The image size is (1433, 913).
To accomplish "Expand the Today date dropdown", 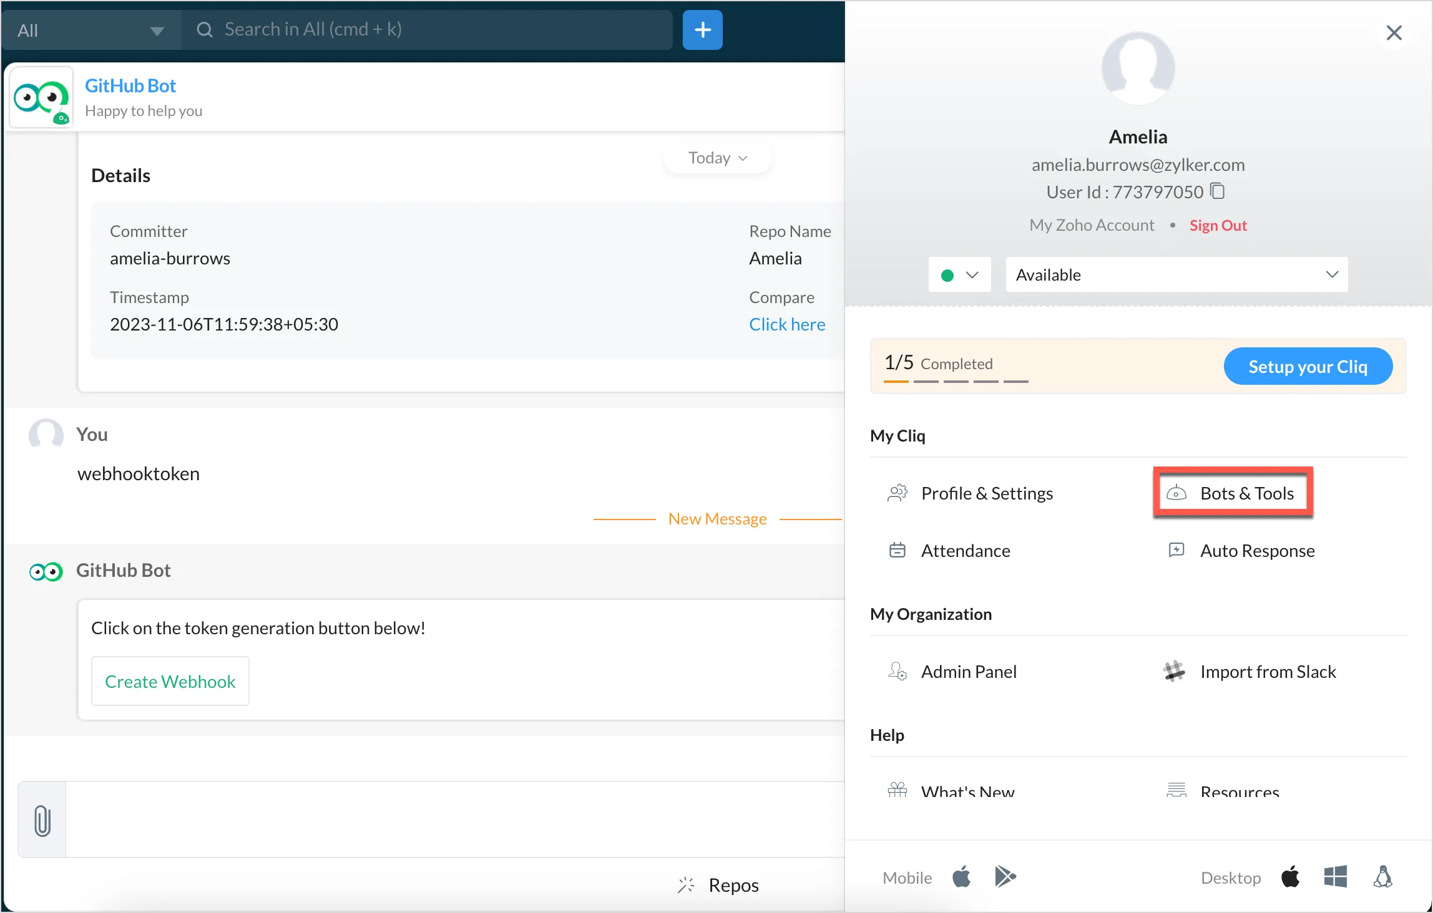I will point(717,158).
